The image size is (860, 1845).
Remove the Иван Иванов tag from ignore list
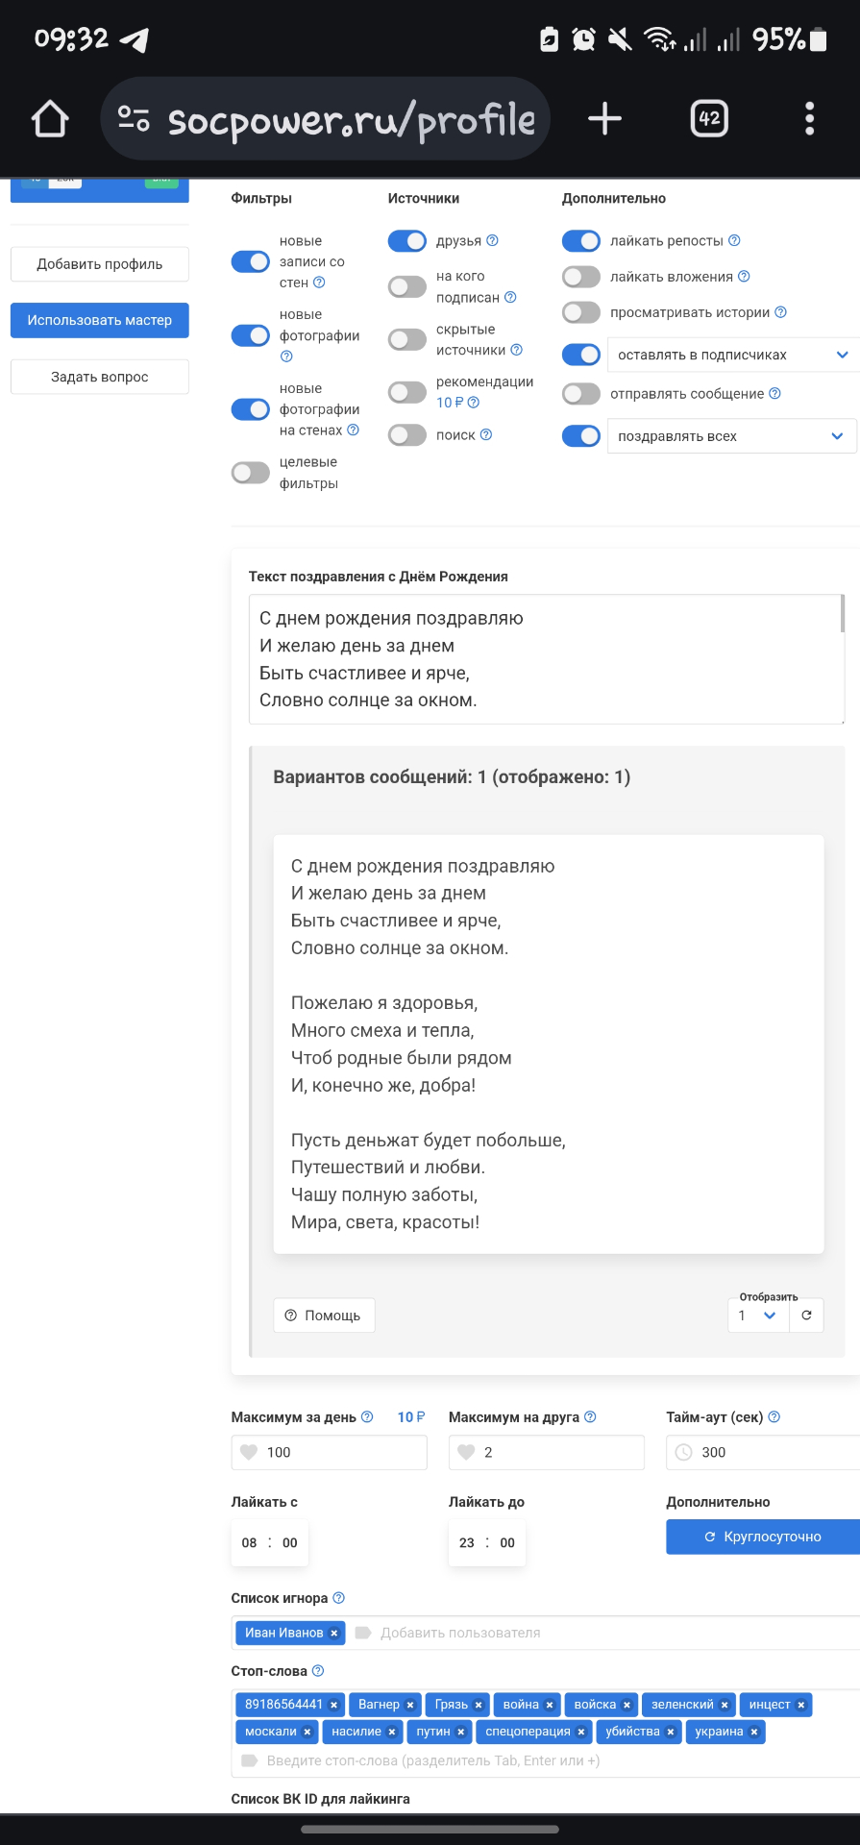334,1633
